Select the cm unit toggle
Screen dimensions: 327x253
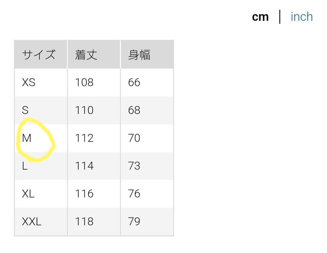[260, 17]
